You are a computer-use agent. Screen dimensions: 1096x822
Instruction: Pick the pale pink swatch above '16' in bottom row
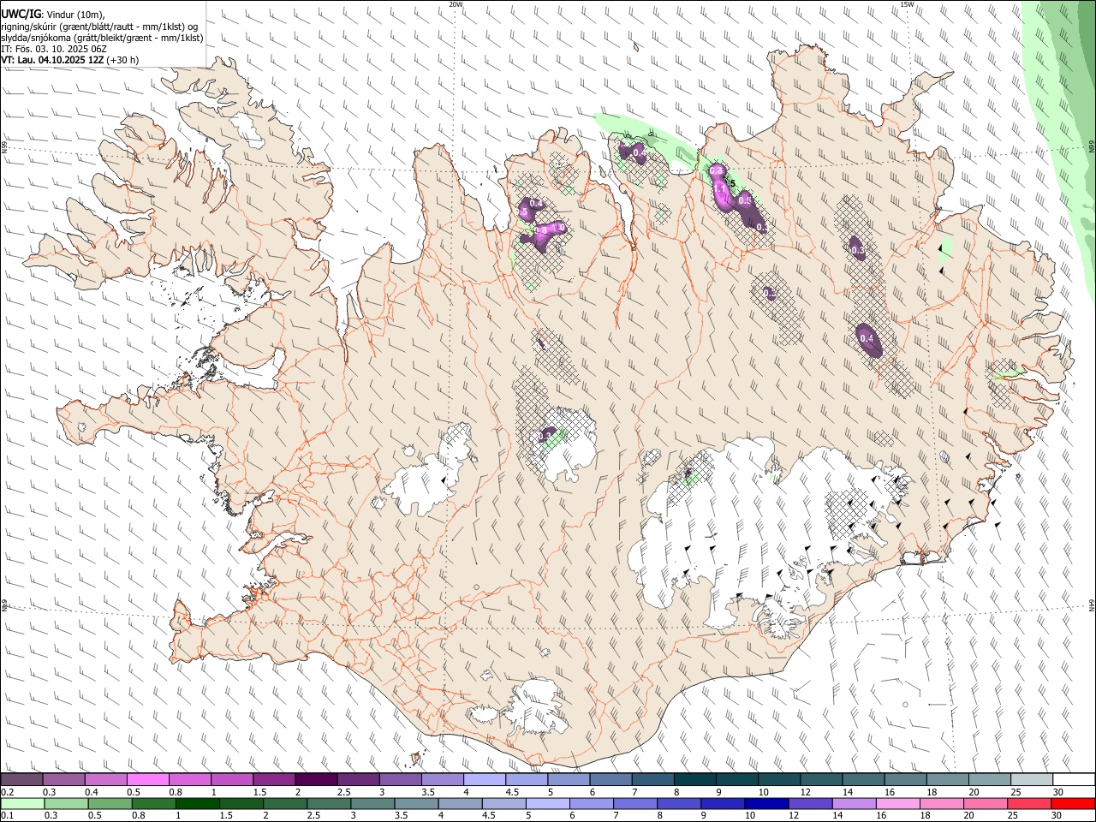pyautogui.click(x=896, y=803)
